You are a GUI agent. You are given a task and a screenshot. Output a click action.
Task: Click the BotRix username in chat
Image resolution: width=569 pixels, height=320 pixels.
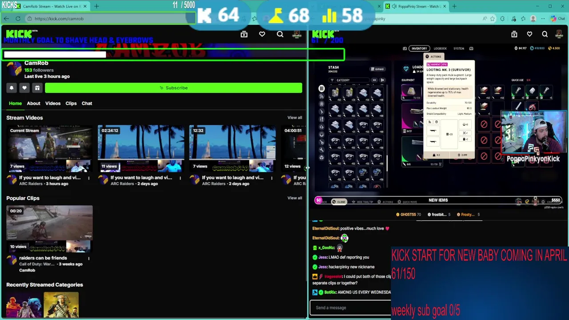[x=330, y=292]
